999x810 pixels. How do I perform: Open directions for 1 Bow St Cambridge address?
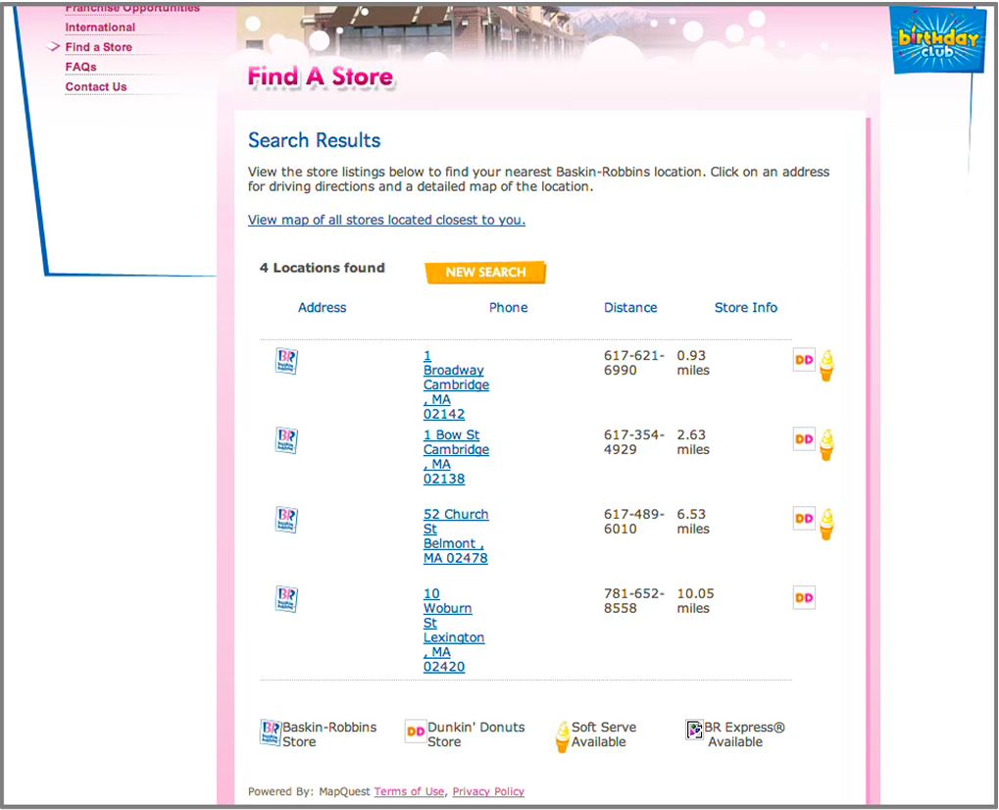[456, 457]
